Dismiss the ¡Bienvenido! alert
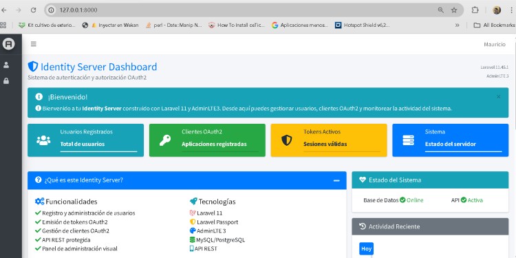The image size is (516, 258). [498, 97]
